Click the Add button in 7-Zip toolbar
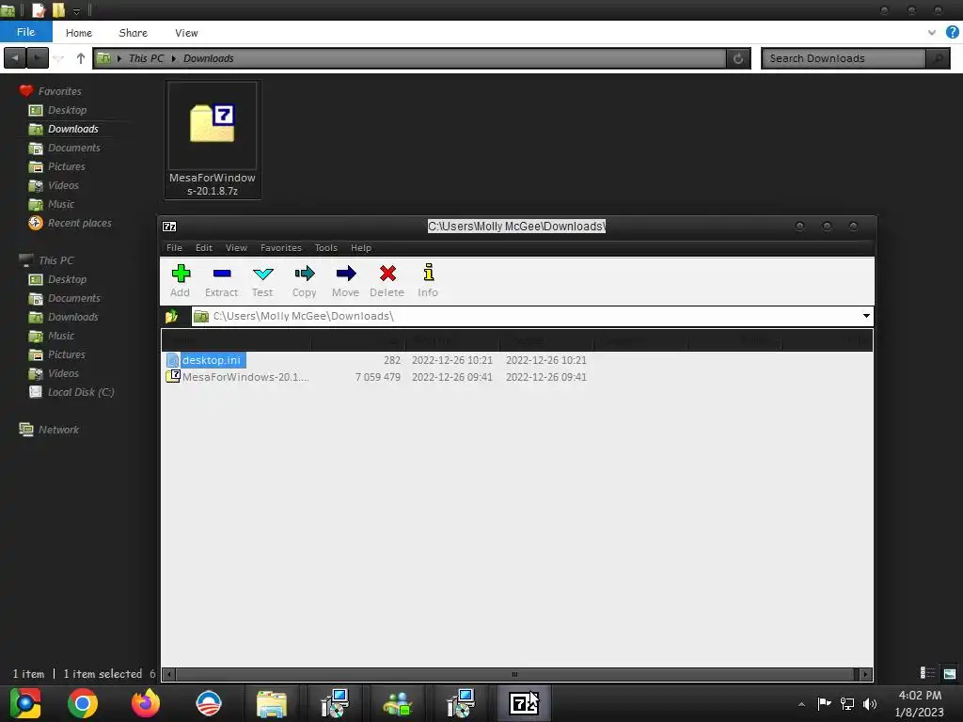The image size is (963, 722). pos(180,280)
